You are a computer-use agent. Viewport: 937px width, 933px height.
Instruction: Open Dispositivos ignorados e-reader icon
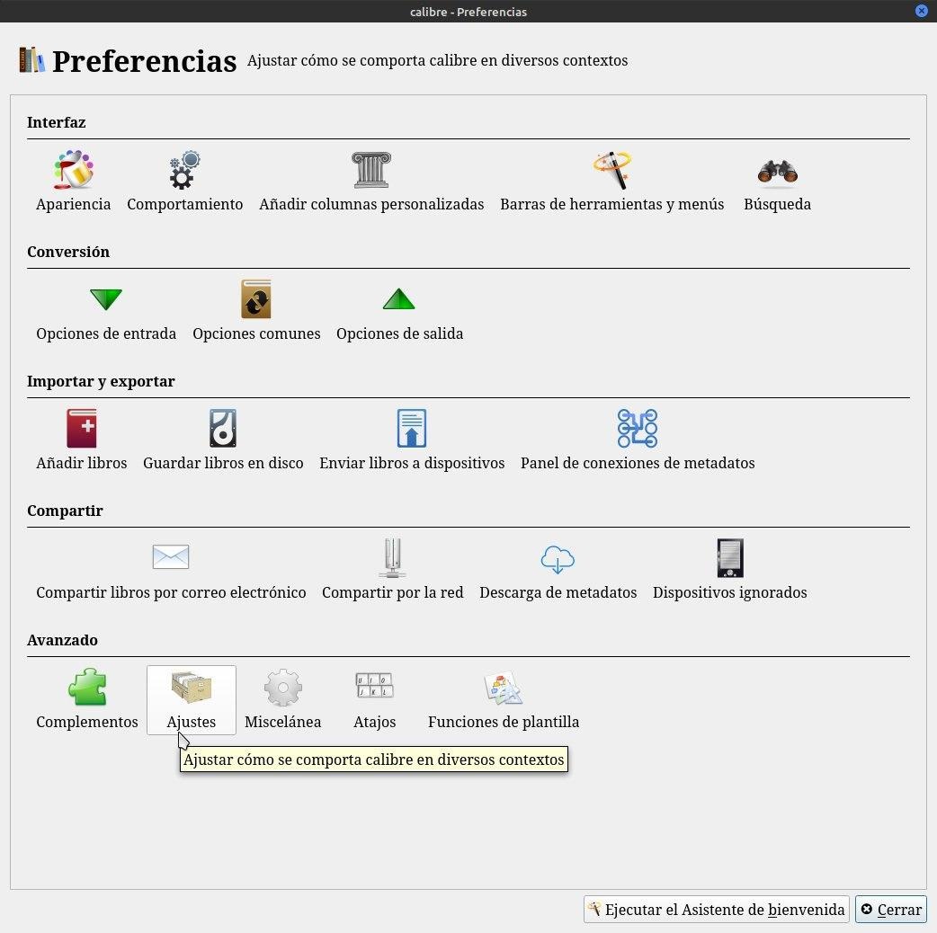(x=730, y=558)
